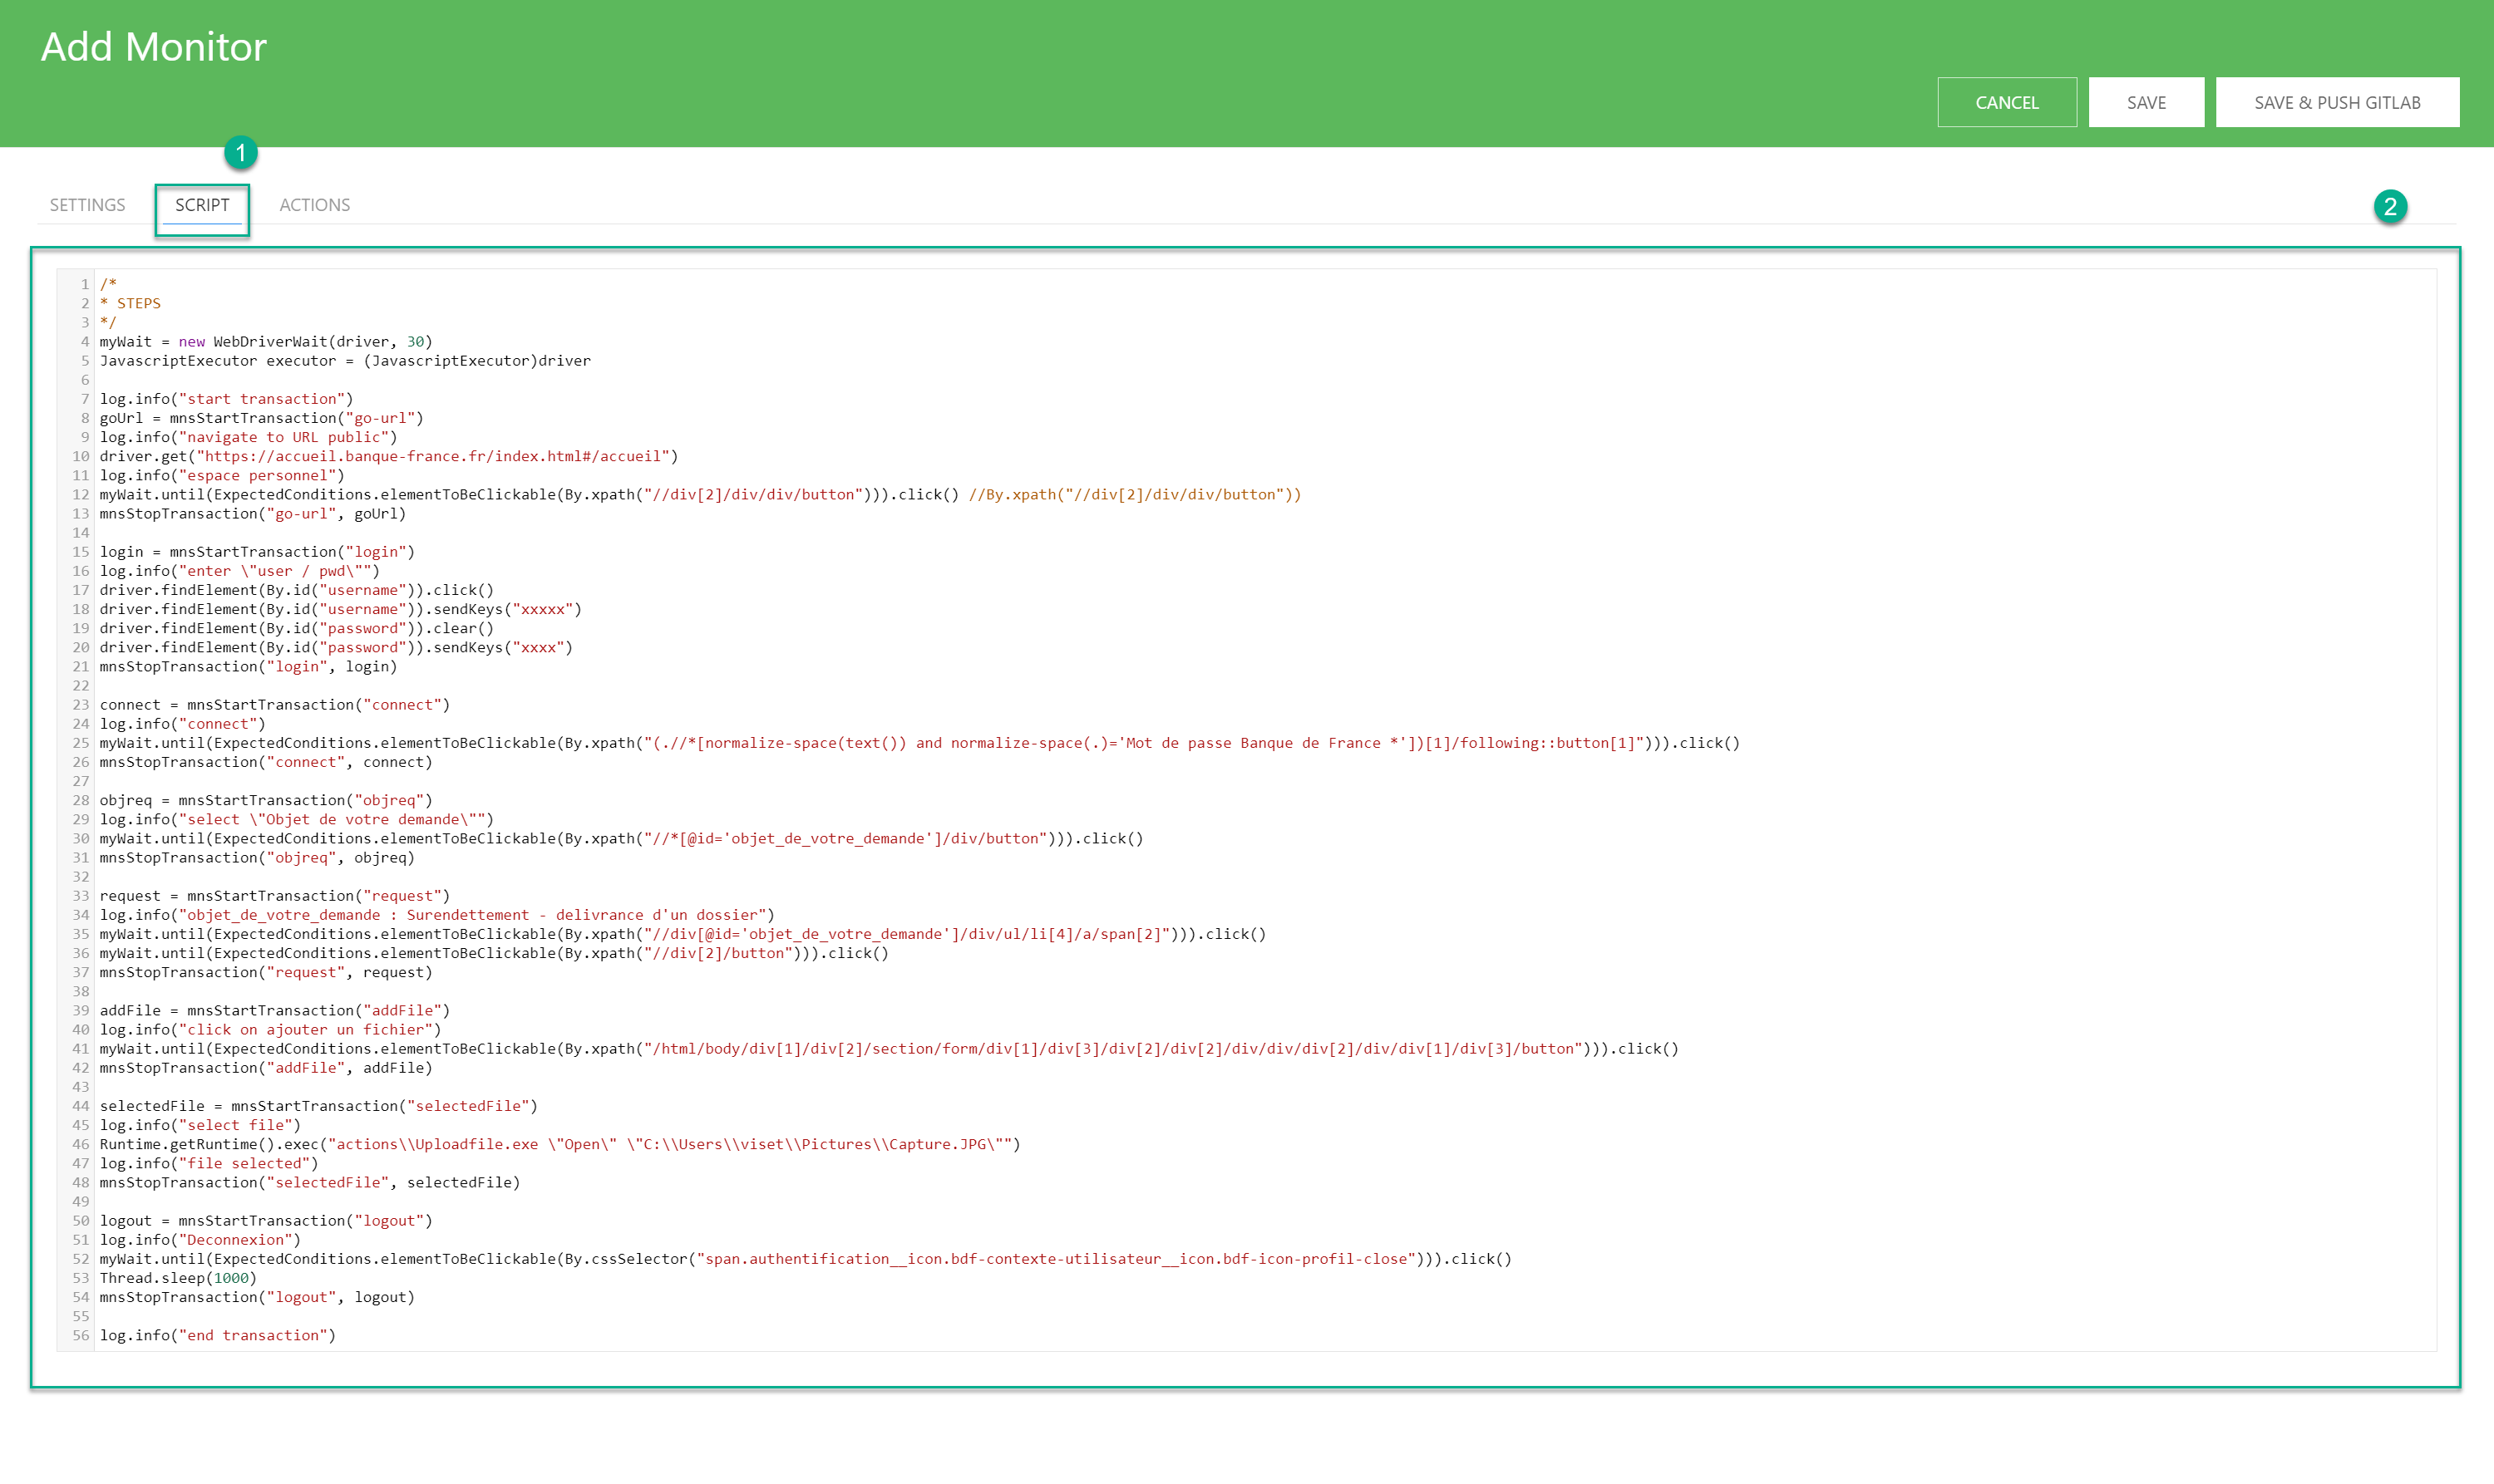
Task: Click the 'Surendettement - delivrance d'un dossier' log line
Action: click(x=437, y=914)
